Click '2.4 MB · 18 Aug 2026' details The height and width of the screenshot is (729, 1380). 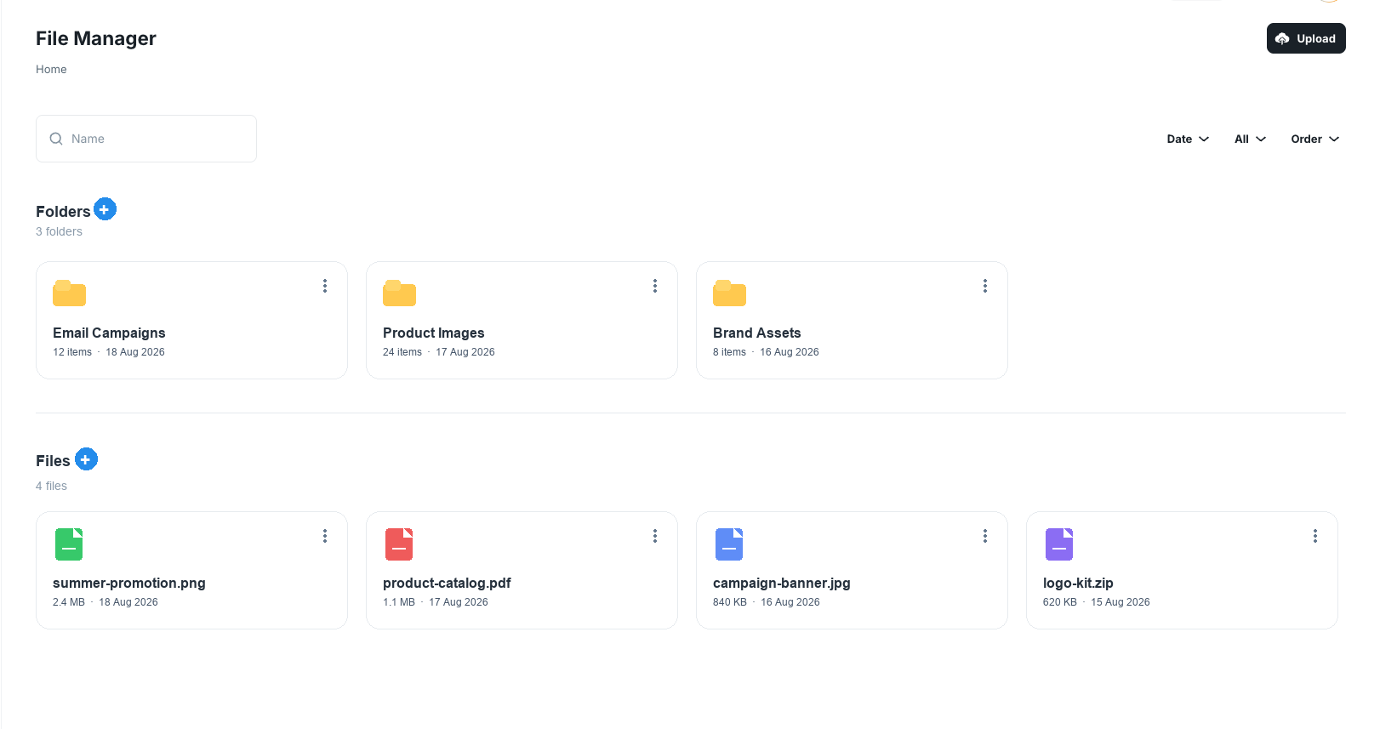(105, 602)
